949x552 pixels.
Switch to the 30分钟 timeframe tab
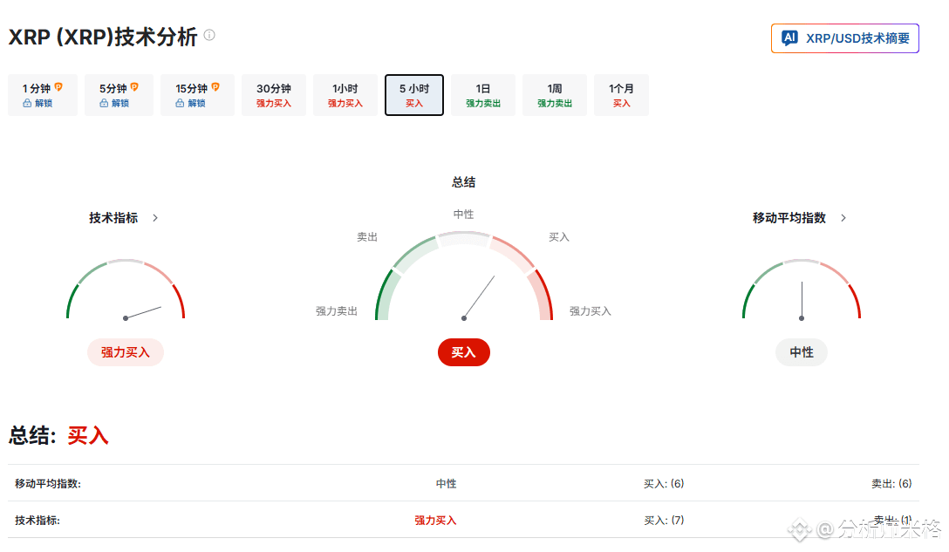click(x=274, y=95)
